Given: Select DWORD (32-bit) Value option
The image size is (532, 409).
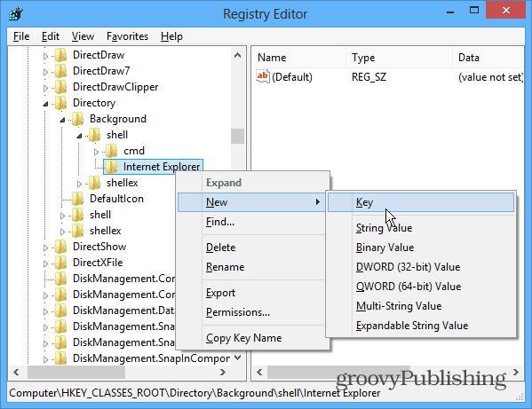Looking at the screenshot, I should (x=421, y=267).
